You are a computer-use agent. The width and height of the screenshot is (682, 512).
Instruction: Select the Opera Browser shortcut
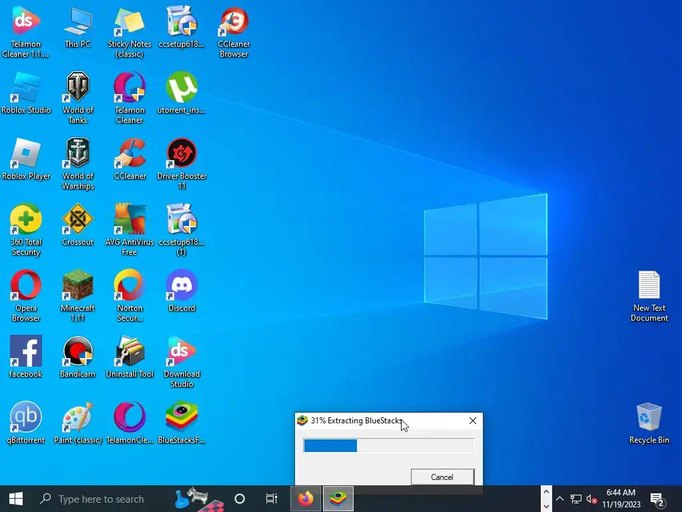coord(26,296)
